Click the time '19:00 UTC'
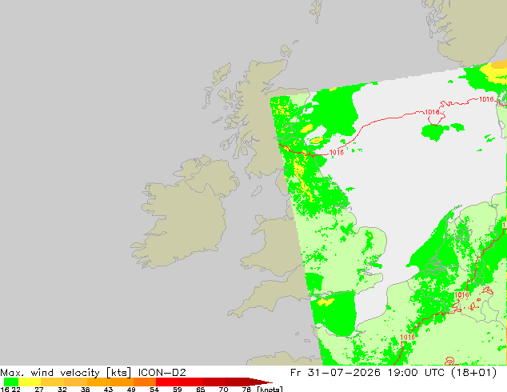507x392 pixels. (417, 373)
